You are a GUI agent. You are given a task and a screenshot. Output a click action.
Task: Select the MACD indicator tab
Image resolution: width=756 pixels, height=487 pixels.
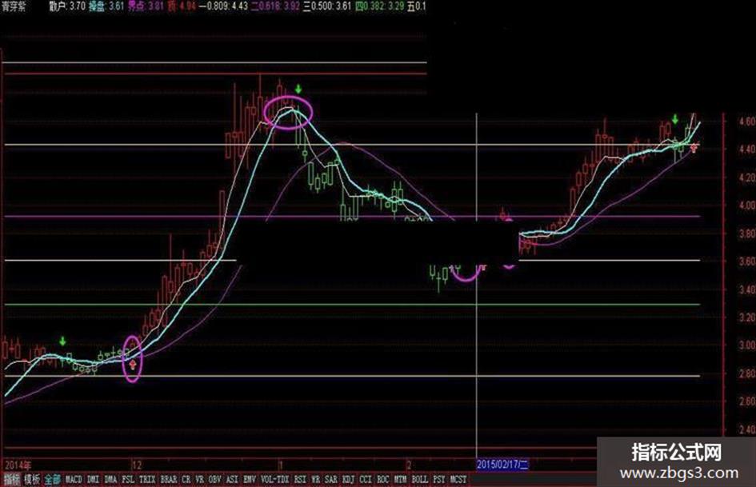[74, 480]
